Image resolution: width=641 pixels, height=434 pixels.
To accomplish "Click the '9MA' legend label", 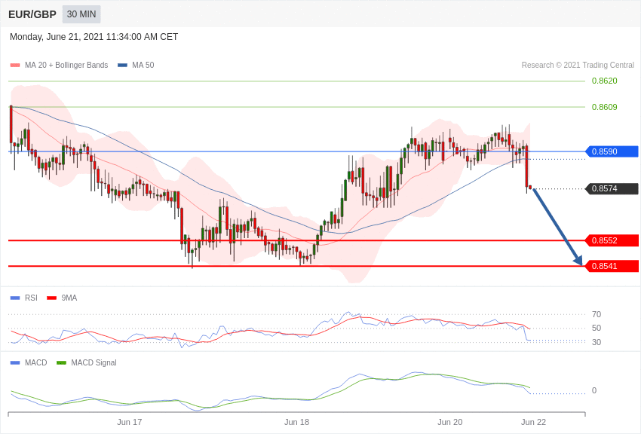I will (69, 298).
